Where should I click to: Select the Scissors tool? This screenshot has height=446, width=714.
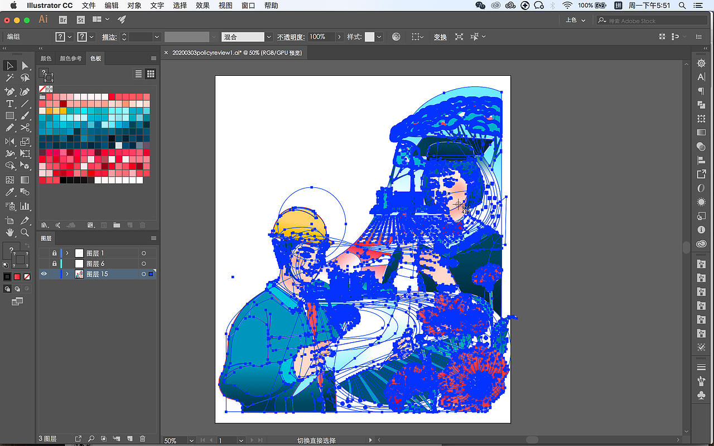pos(25,128)
